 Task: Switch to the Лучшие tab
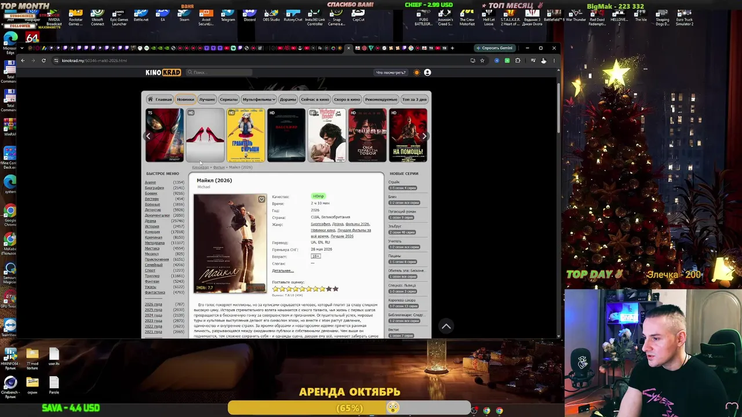(x=207, y=99)
